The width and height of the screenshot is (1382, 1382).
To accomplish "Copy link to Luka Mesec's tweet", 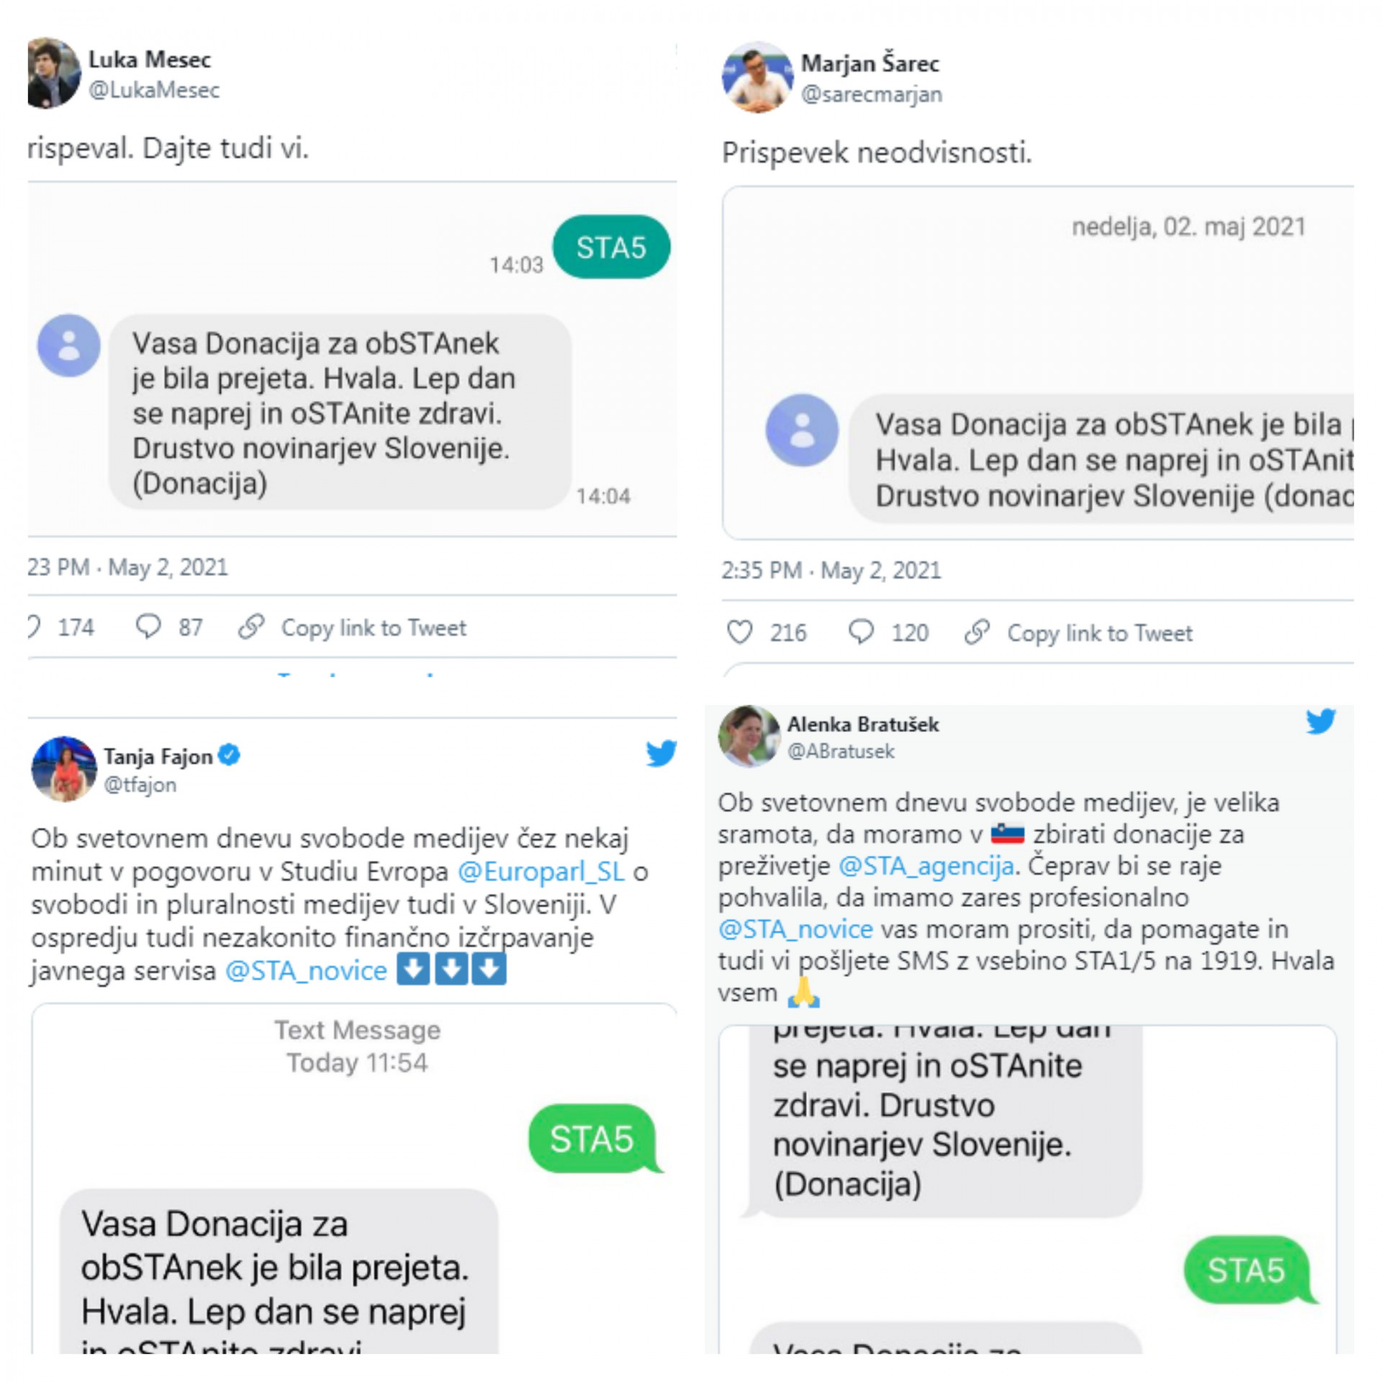I will (352, 627).
